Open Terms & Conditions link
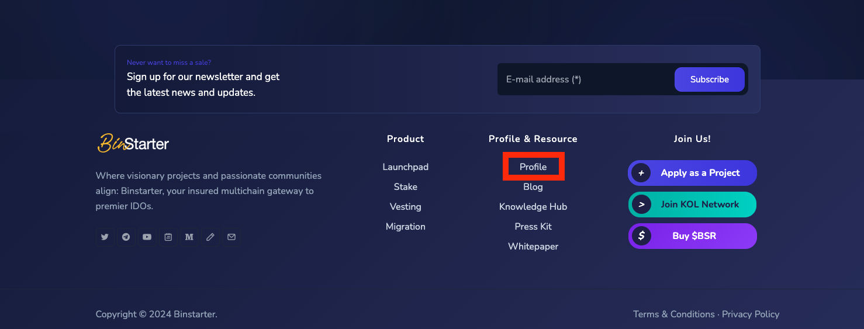This screenshot has height=329, width=864. 674,314
